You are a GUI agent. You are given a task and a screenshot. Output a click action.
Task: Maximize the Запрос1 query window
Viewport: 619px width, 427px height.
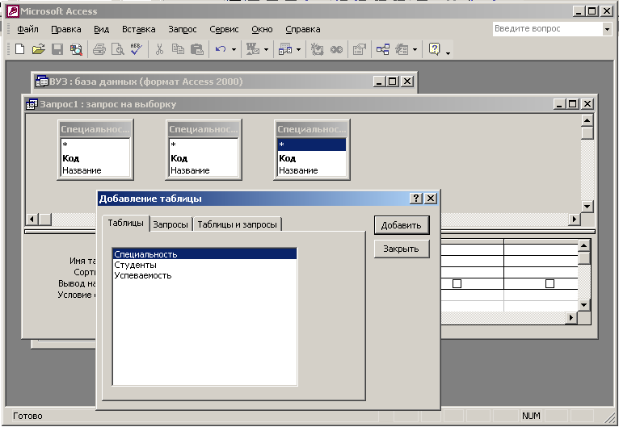[573, 104]
